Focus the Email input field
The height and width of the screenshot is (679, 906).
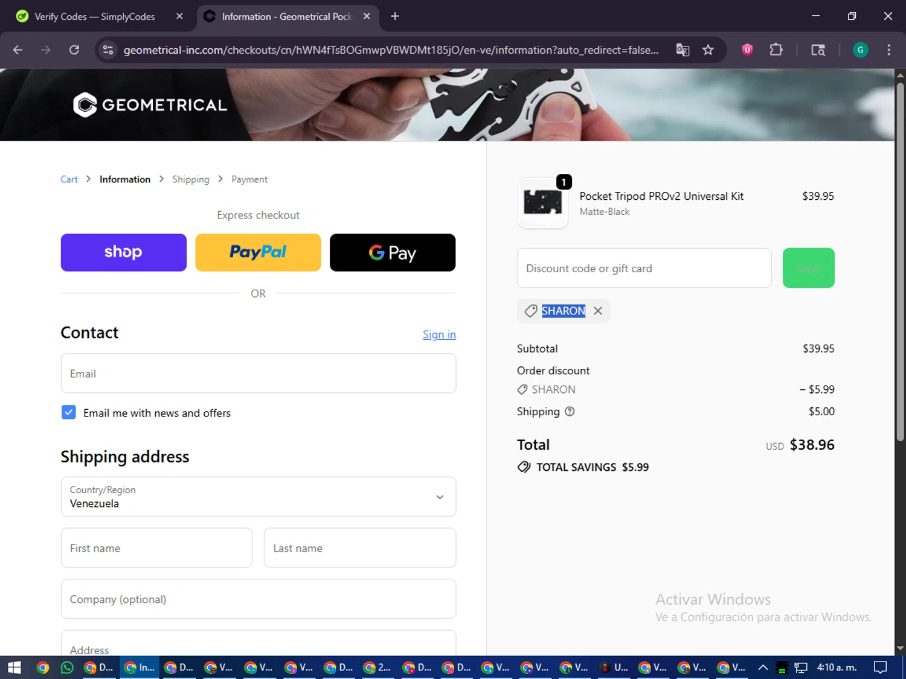(259, 374)
